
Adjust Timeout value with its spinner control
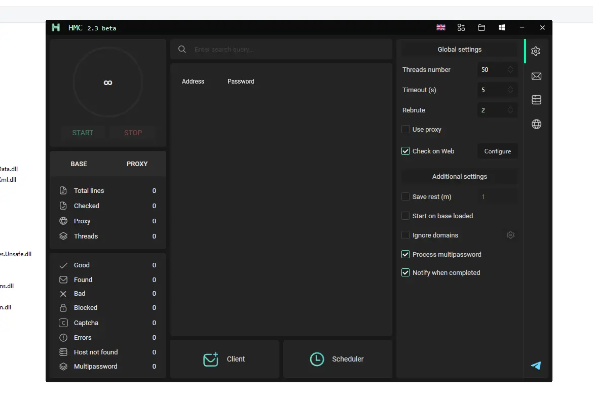[510, 90]
